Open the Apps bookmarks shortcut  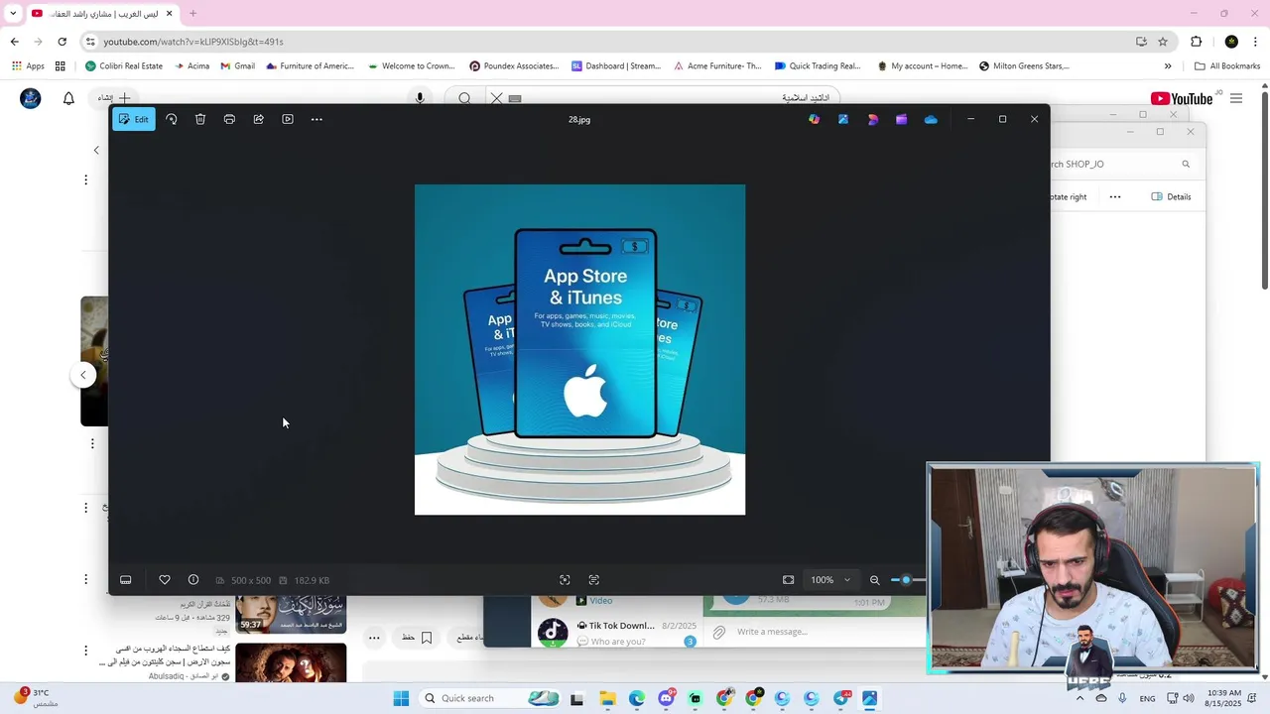pos(28,66)
